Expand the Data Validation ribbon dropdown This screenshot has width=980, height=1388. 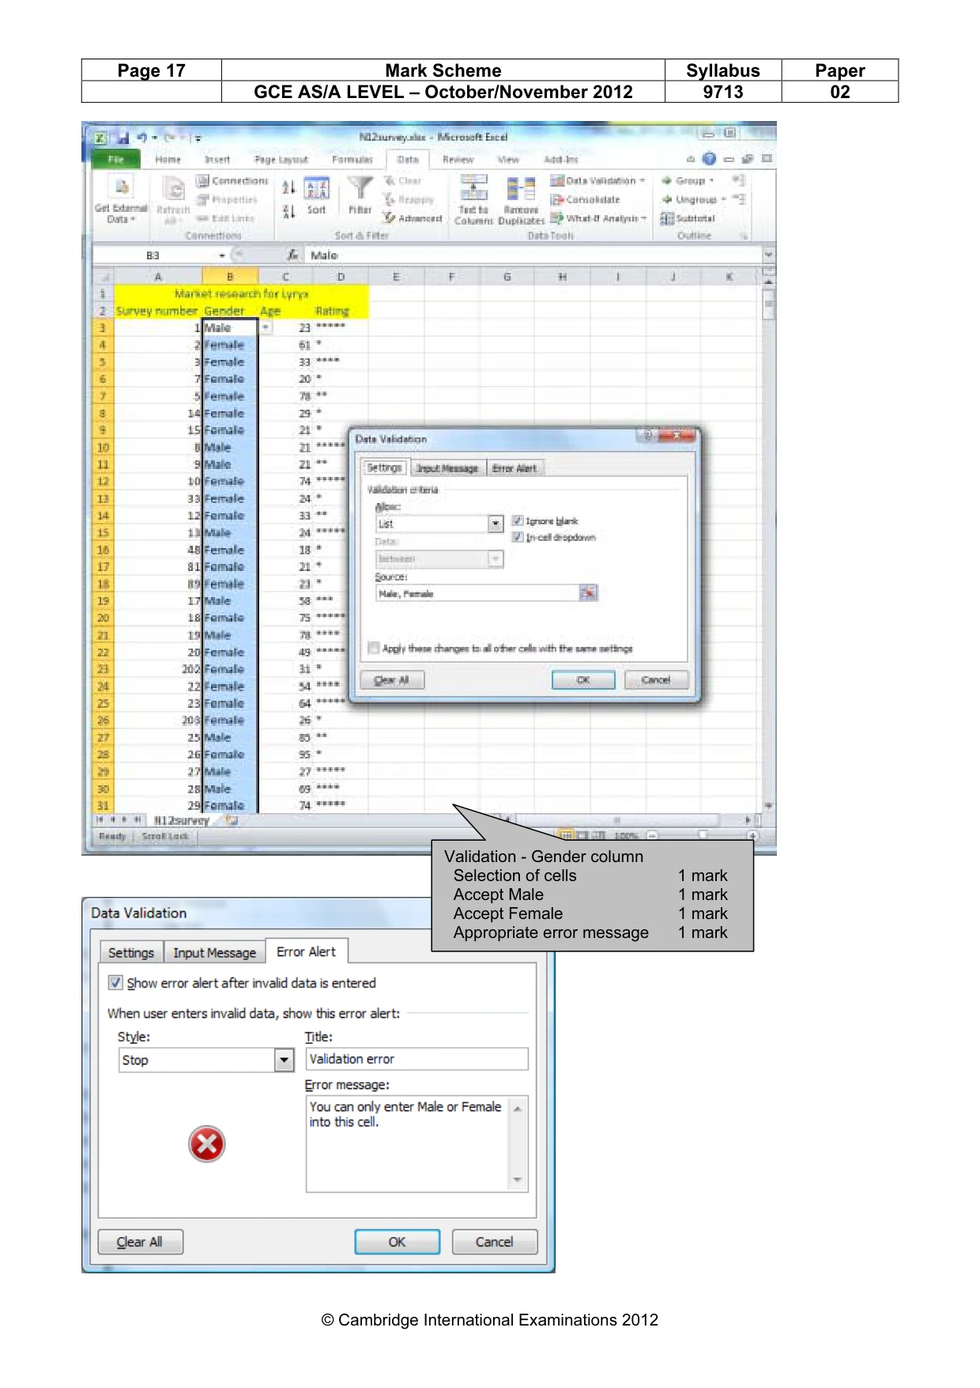(643, 181)
